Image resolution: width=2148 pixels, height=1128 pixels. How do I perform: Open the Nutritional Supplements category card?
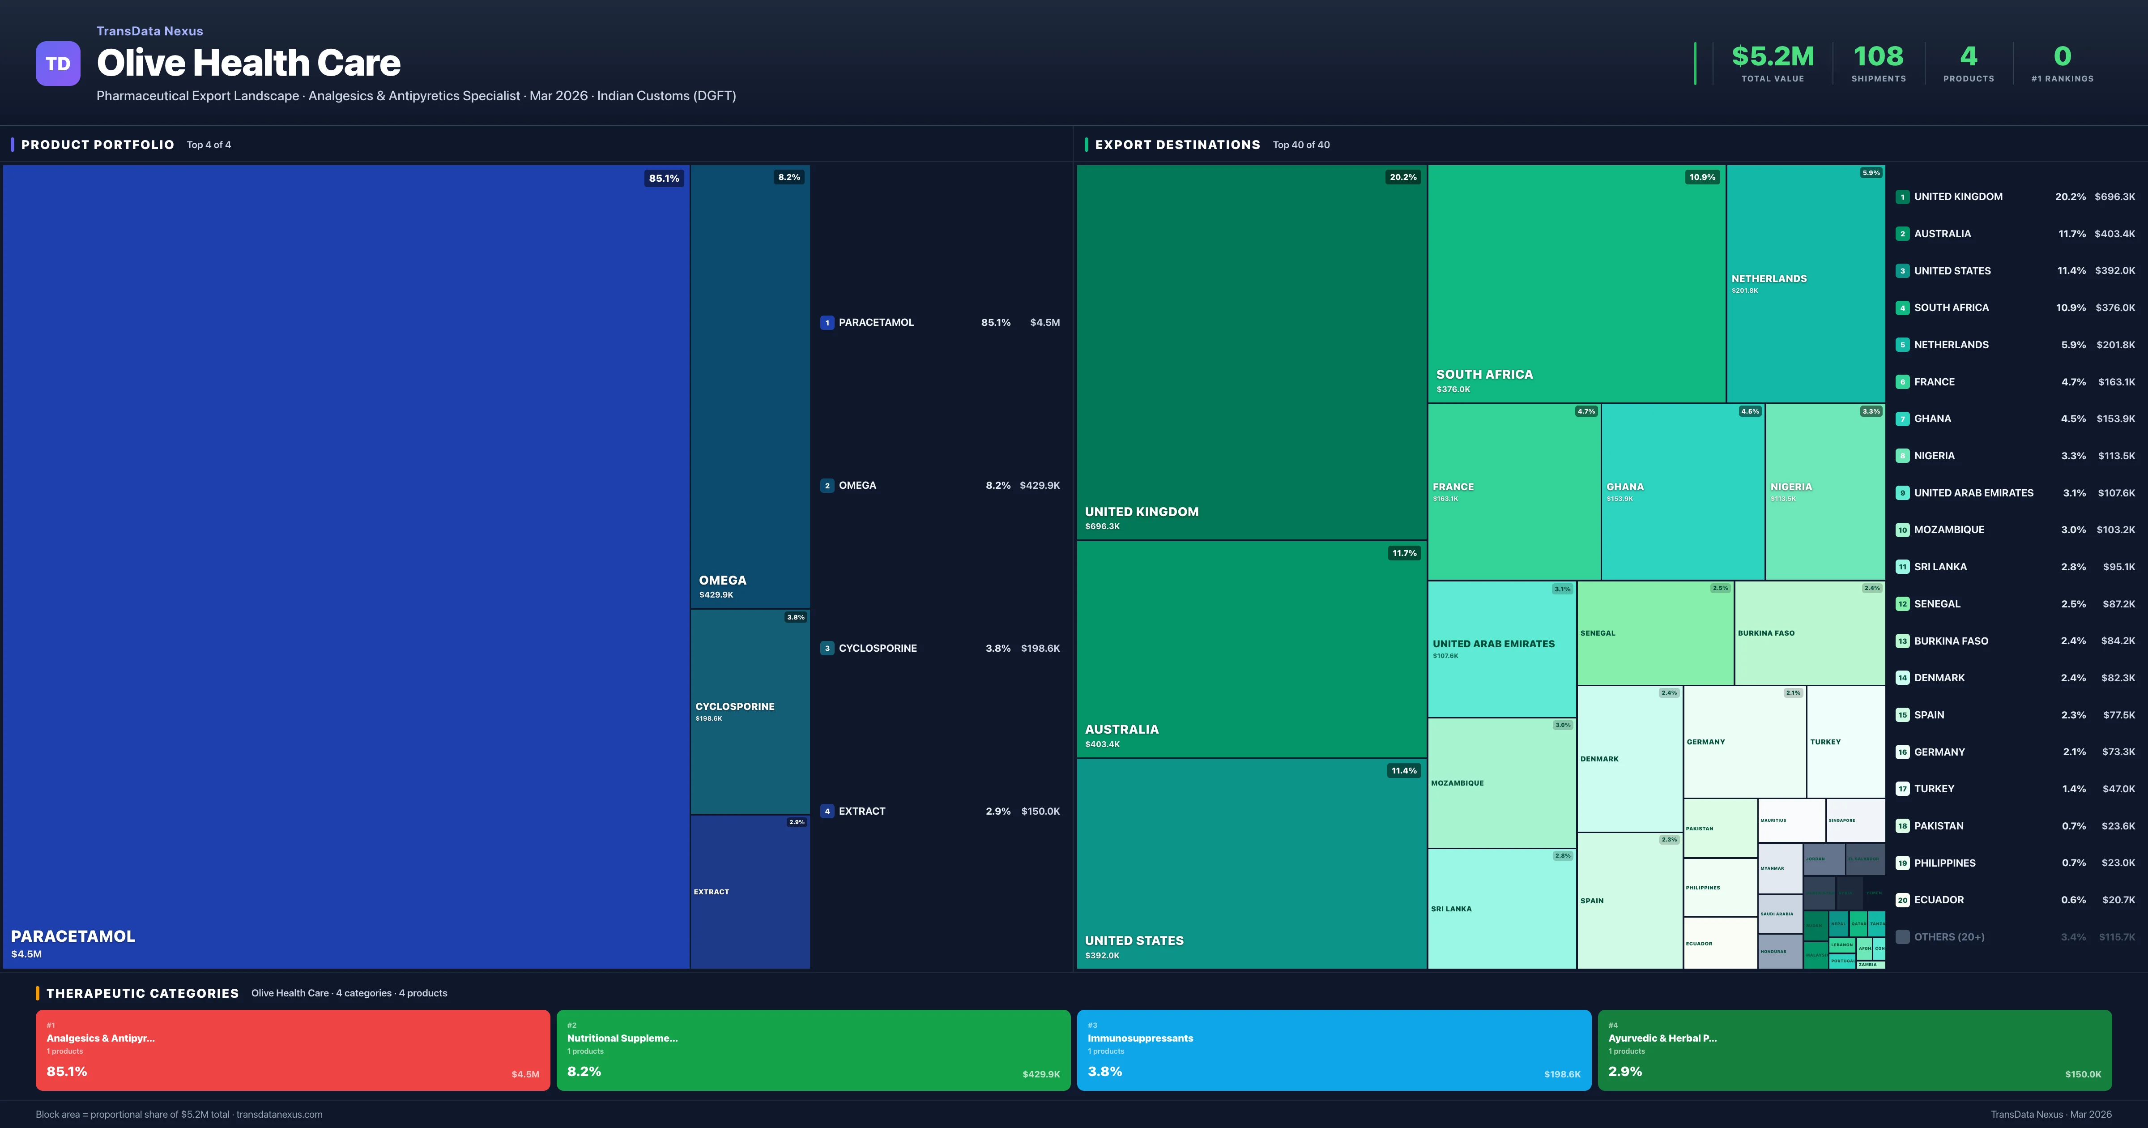[x=813, y=1050]
